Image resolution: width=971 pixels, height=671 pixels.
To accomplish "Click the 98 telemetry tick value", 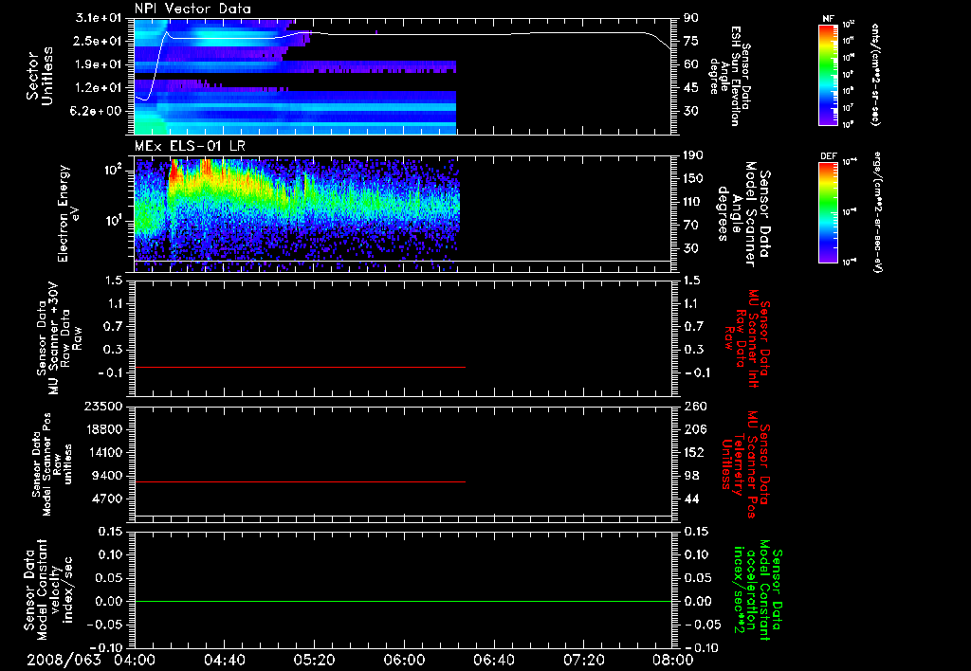I will [690, 476].
